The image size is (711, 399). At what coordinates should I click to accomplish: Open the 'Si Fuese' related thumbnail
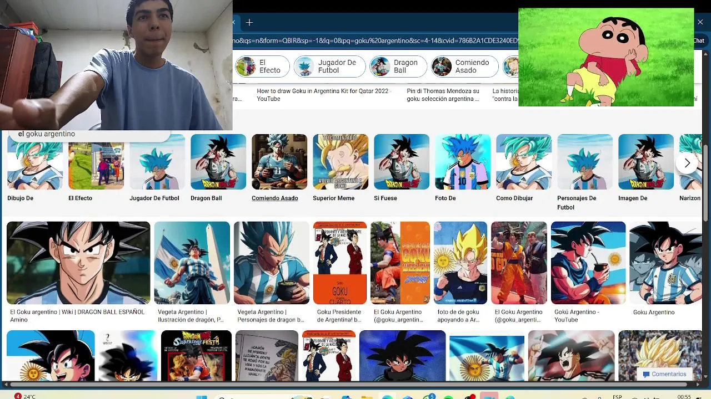(x=402, y=162)
